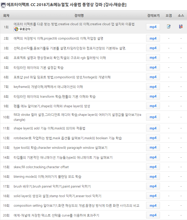The height and width of the screenshot is (220, 187).
Task: Play mp4 for 15회 skew,fill color lecture
Action: [153, 167]
